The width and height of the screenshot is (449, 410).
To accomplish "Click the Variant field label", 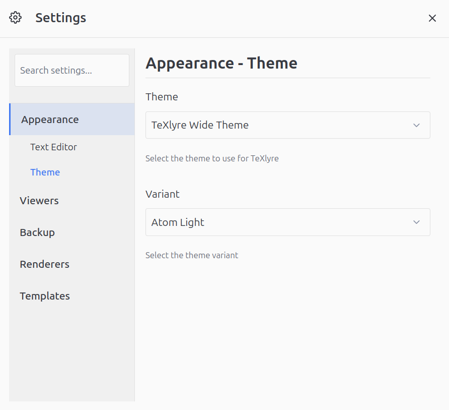I will (163, 194).
